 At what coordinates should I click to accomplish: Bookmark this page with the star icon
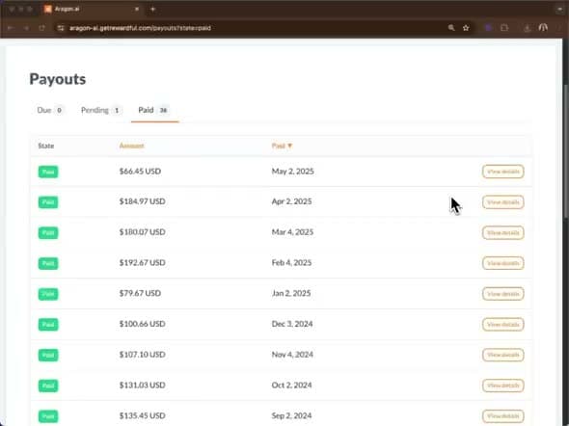point(466,28)
